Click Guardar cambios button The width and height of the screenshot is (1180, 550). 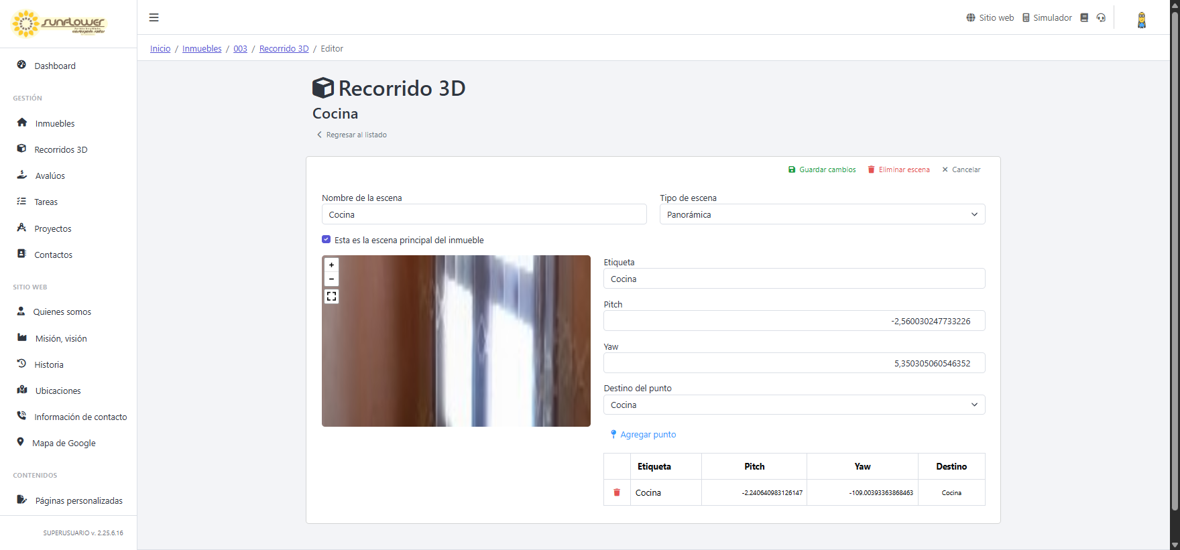822,169
